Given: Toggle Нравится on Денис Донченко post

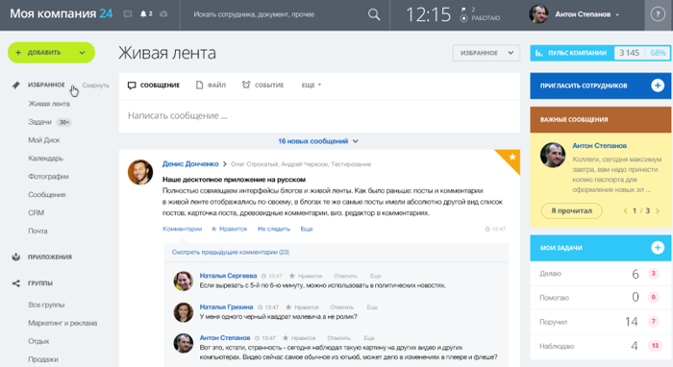Looking at the screenshot, I should point(229,229).
